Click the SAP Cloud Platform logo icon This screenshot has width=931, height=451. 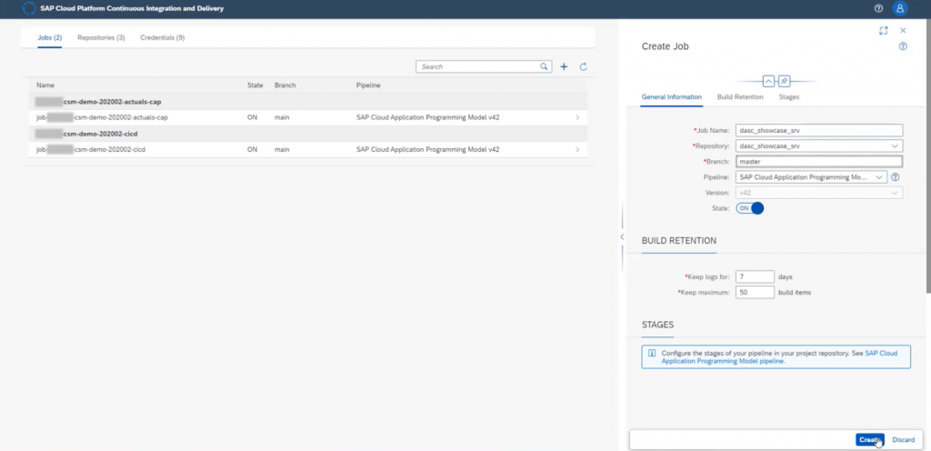28,9
